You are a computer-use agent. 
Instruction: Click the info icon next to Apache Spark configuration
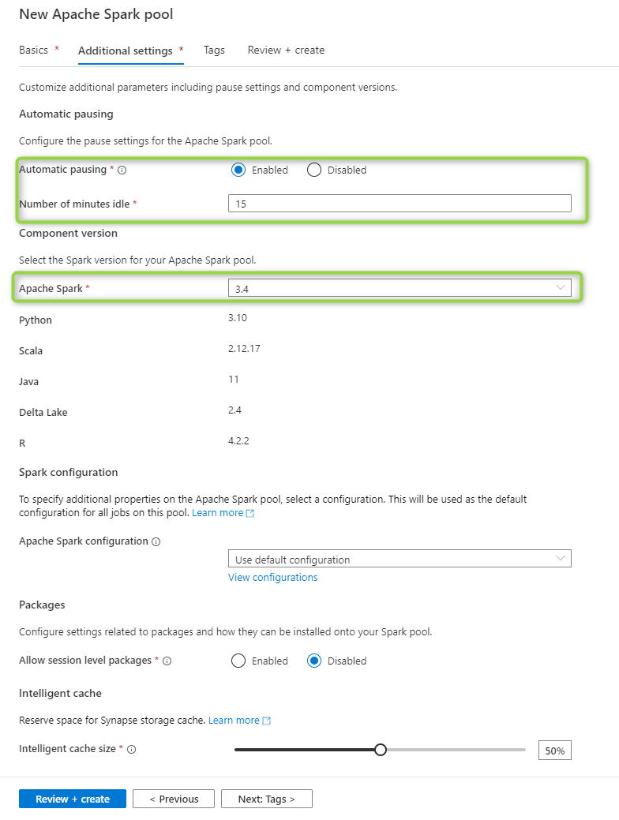tap(156, 541)
